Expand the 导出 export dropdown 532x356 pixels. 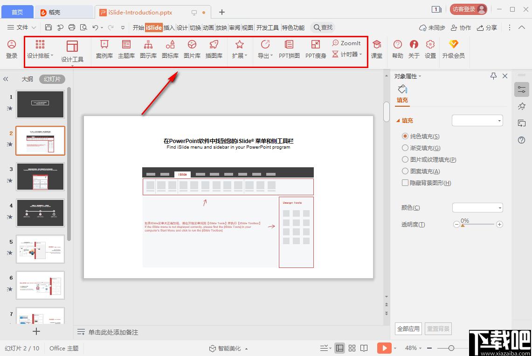pos(265,49)
